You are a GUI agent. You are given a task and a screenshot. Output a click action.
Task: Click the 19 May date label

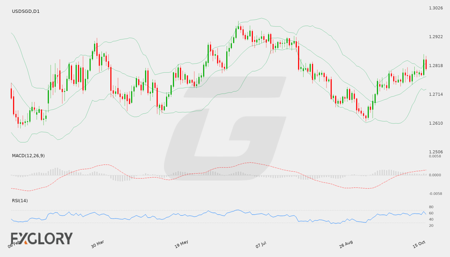point(181,244)
